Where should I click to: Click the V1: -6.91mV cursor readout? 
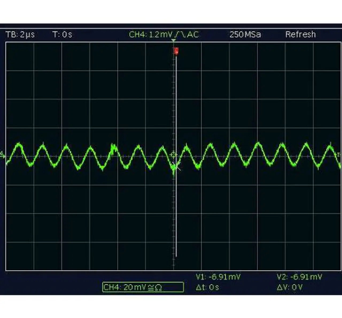(218, 277)
